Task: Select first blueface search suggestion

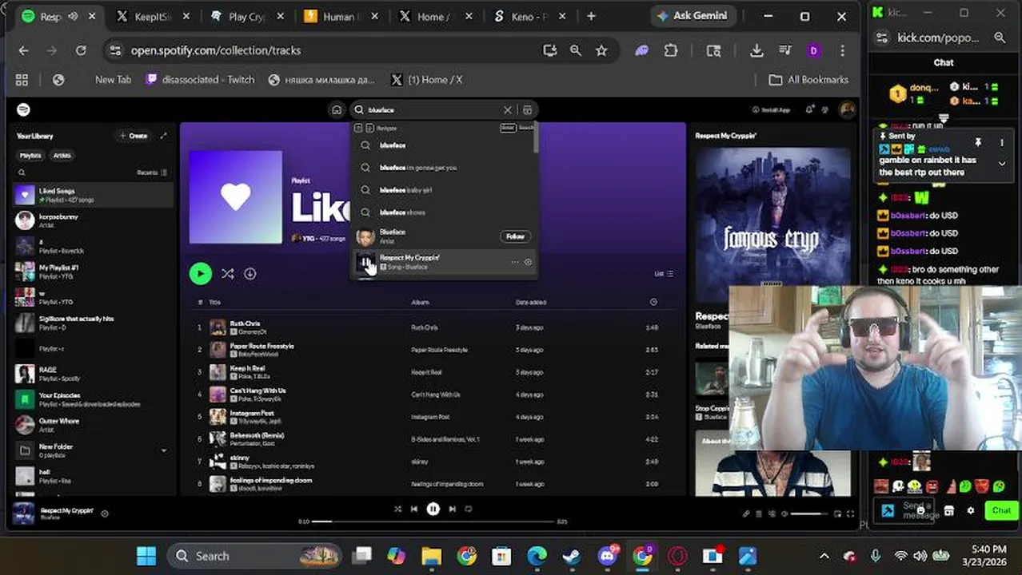Action: (444, 145)
